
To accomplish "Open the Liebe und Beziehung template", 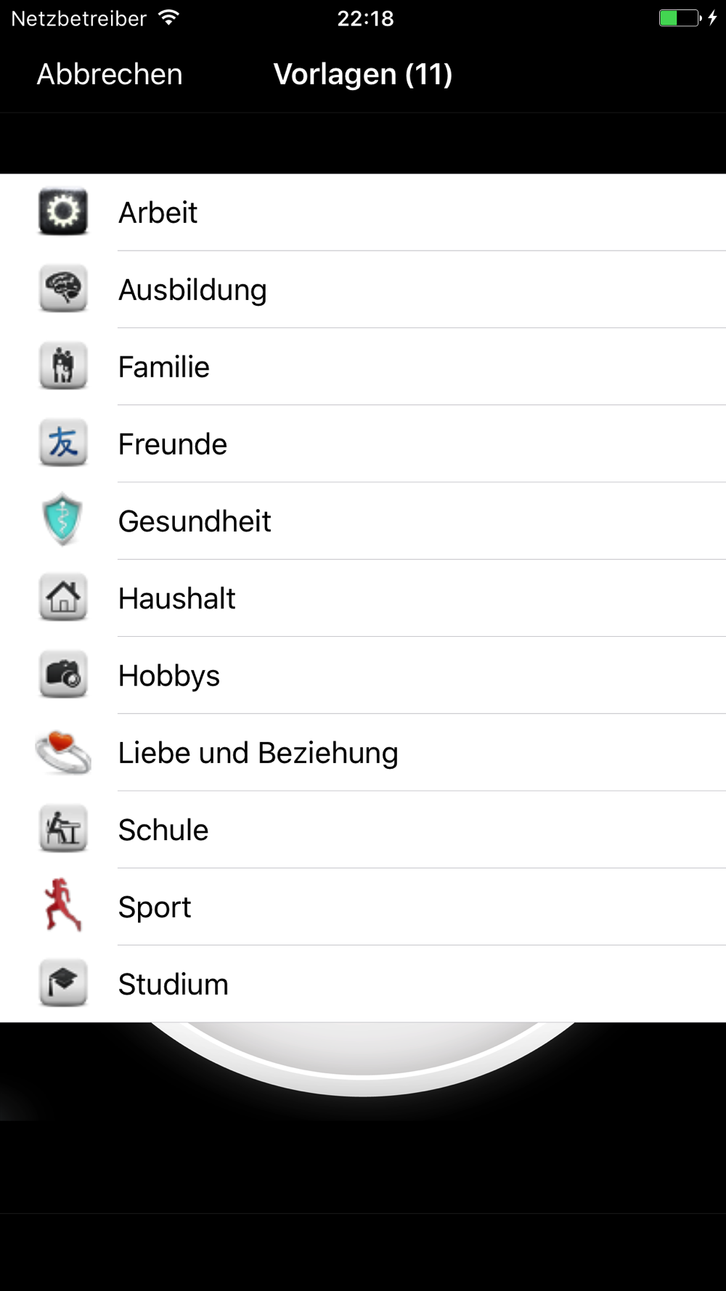I will pyautogui.click(x=363, y=752).
